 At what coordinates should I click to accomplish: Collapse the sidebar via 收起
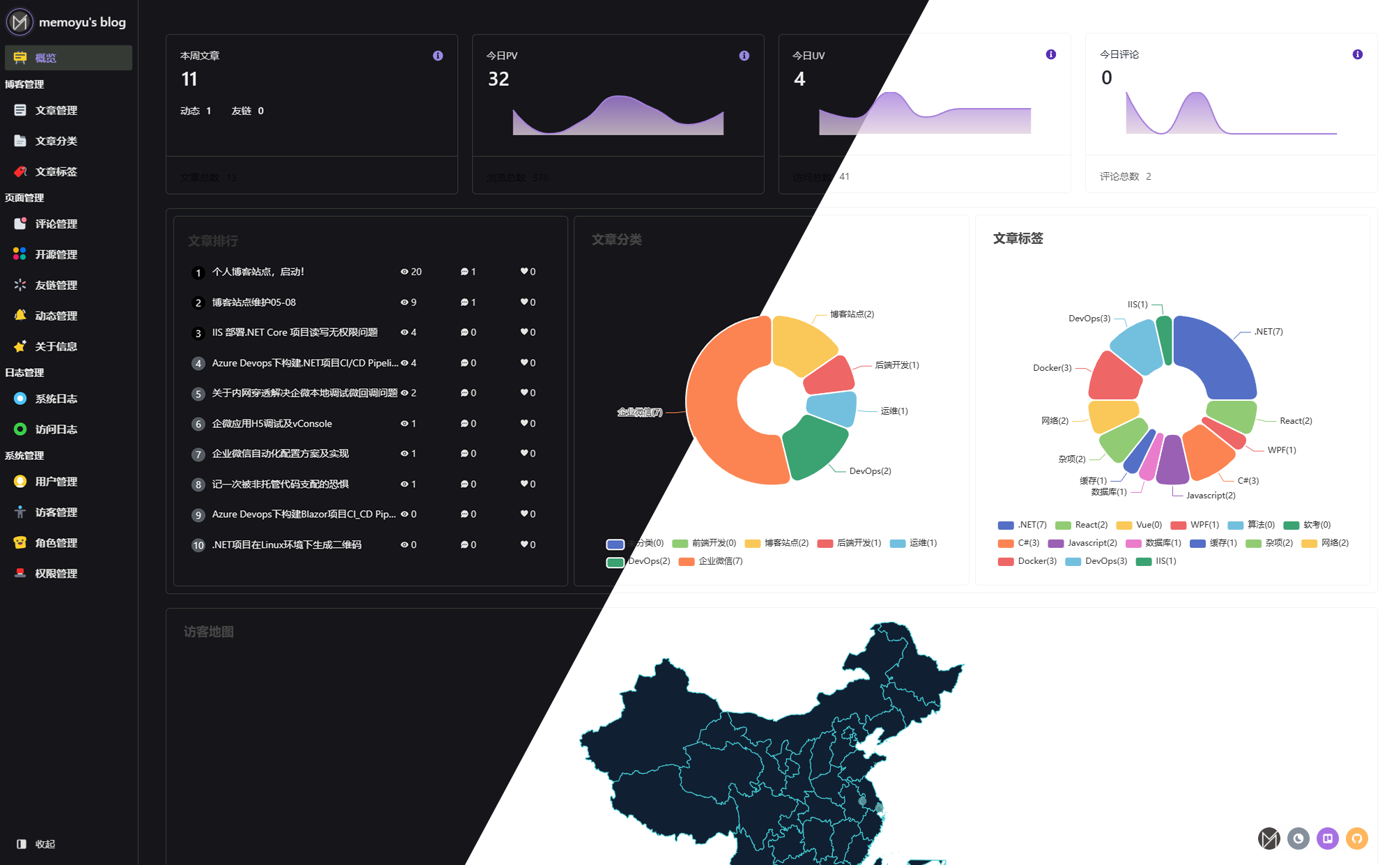pyautogui.click(x=36, y=843)
